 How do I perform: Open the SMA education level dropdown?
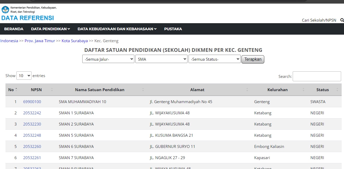click(x=161, y=59)
